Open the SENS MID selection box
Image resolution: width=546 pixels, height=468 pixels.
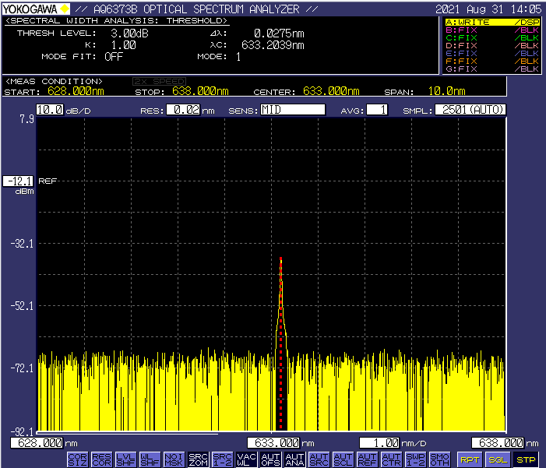point(293,110)
